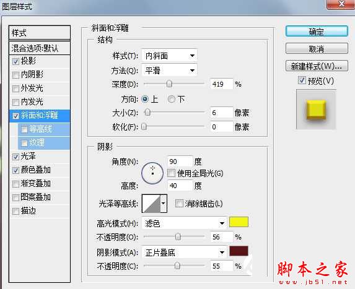Toggle the 光泽 checkbox
Viewport: 355px width, 289px height.
[15, 157]
